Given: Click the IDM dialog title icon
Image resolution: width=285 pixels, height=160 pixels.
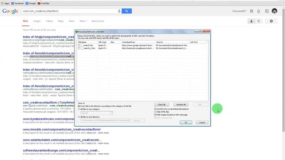Looking at the screenshot, I should coord(77,32).
